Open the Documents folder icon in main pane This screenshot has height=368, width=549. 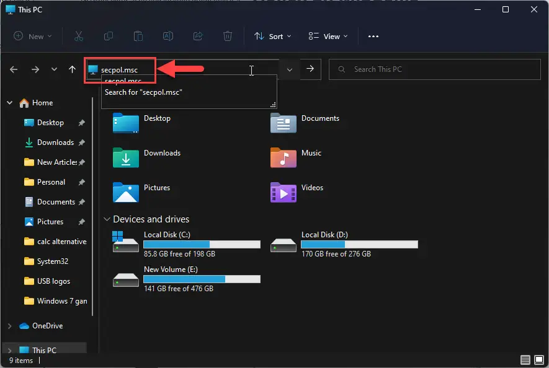pos(283,123)
